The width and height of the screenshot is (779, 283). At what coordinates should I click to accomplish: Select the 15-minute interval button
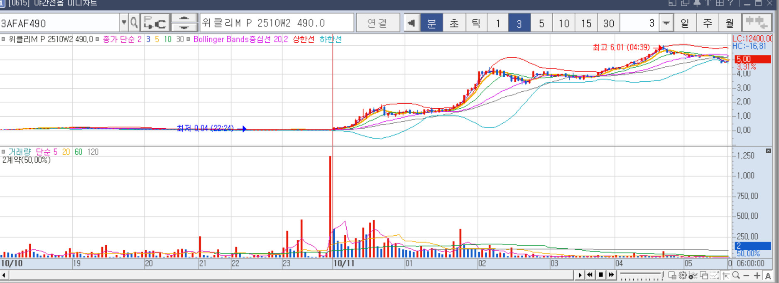click(586, 23)
